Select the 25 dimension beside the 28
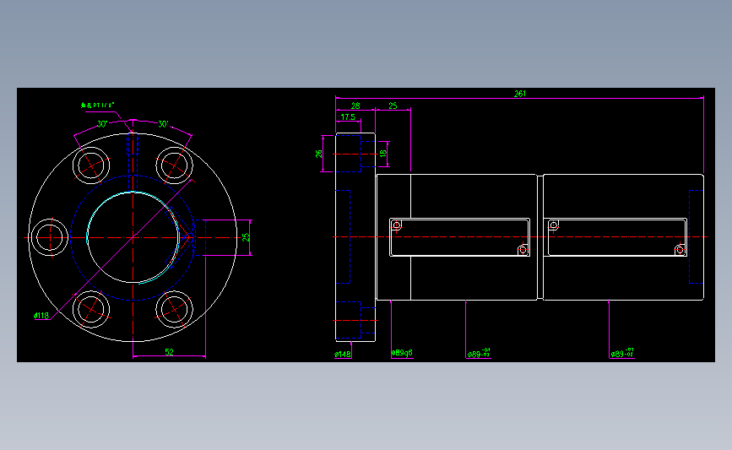732x450 pixels. 393,106
